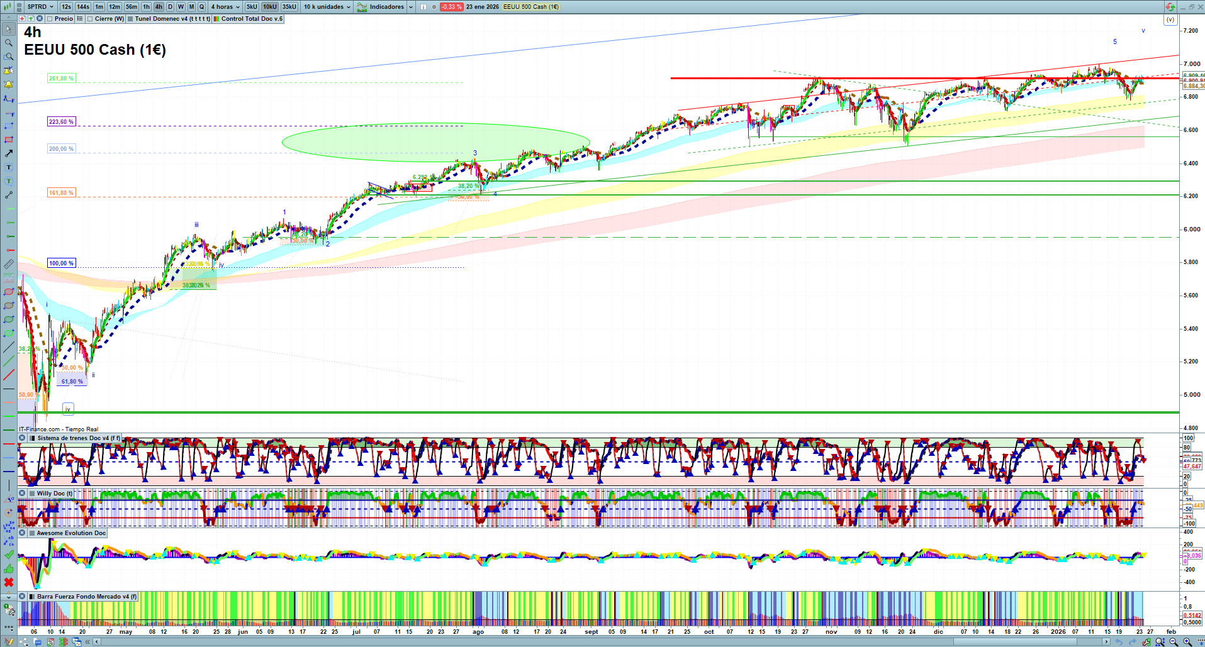
Task: Switch to the Daily (D) timeframe
Action: click(170, 7)
